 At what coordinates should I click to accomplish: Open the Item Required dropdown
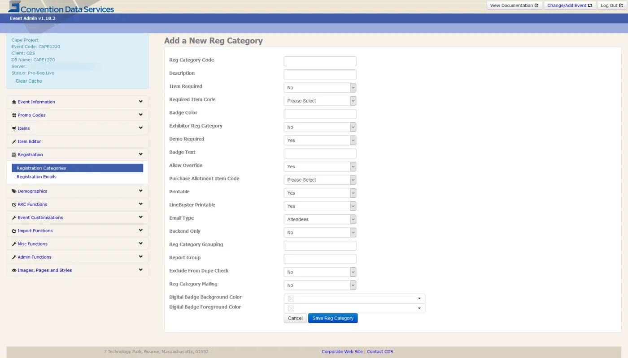320,88
